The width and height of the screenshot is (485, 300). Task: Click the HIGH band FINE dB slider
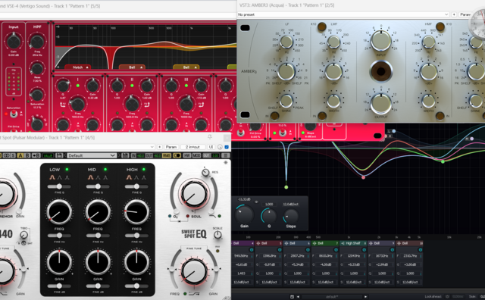point(136,286)
